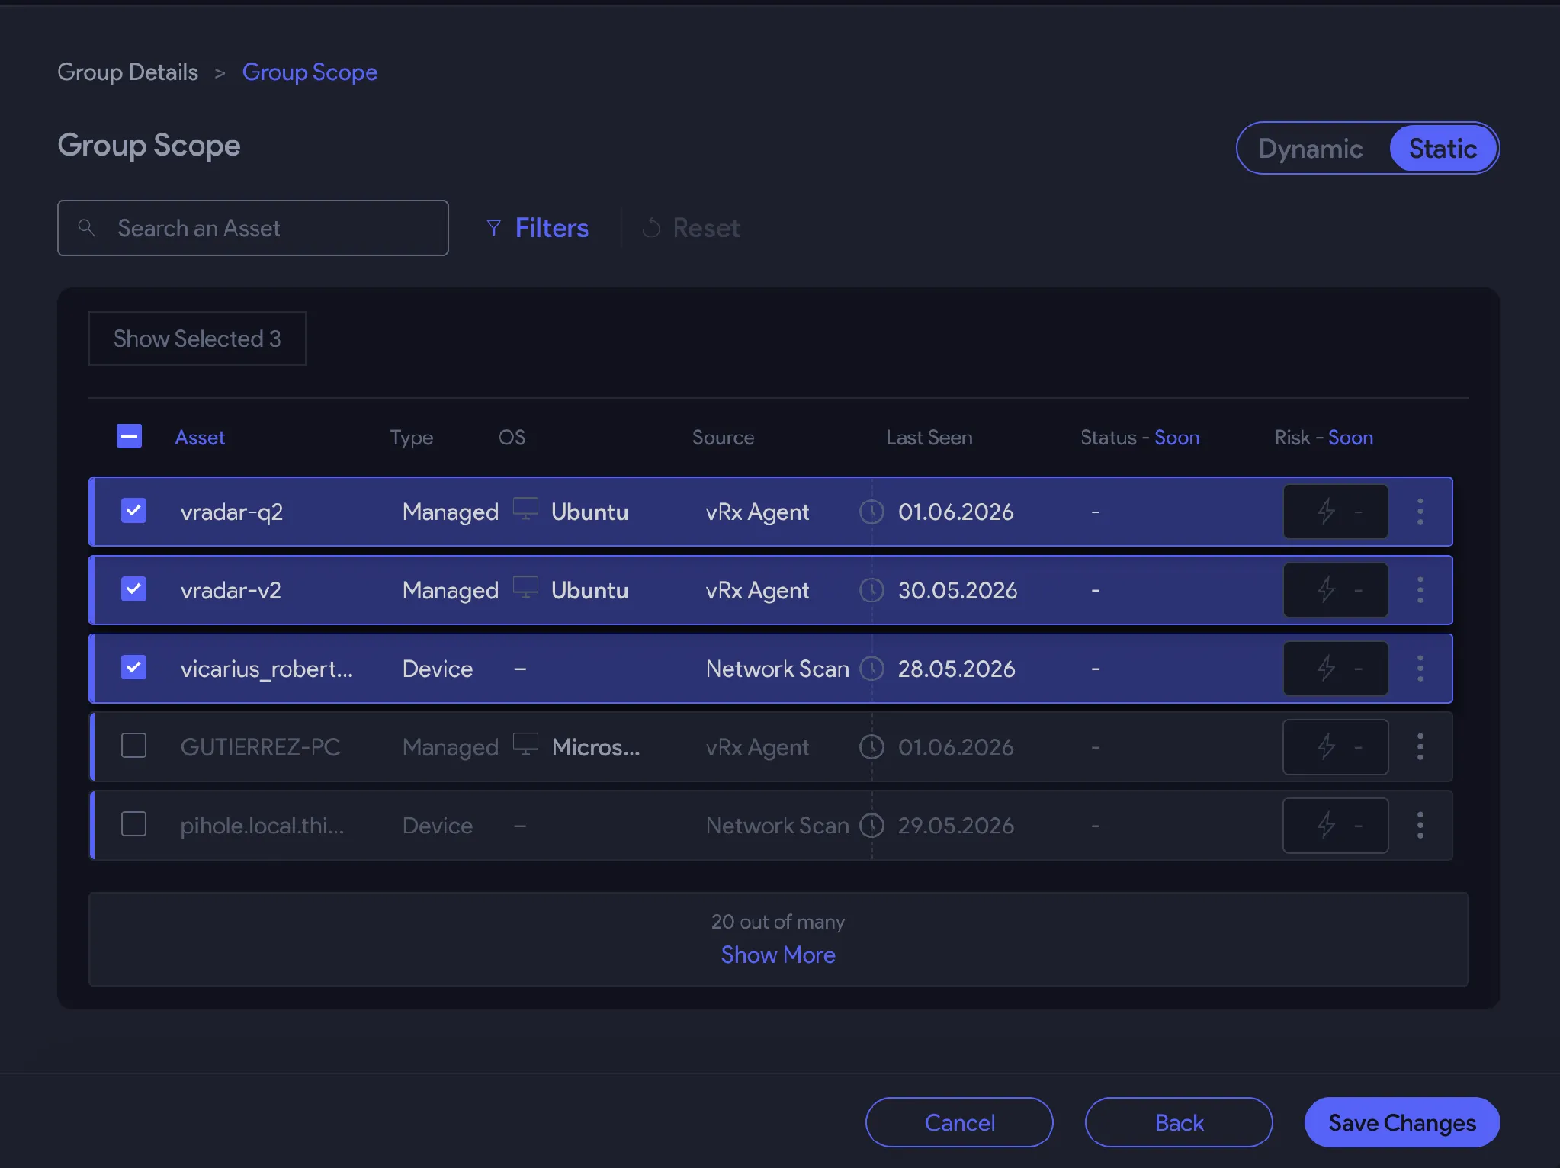This screenshot has height=1168, width=1560.
Task: Click the Source column header
Action: 723,438
